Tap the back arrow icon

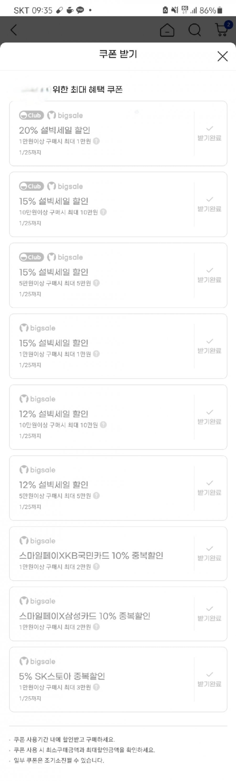coord(14,30)
